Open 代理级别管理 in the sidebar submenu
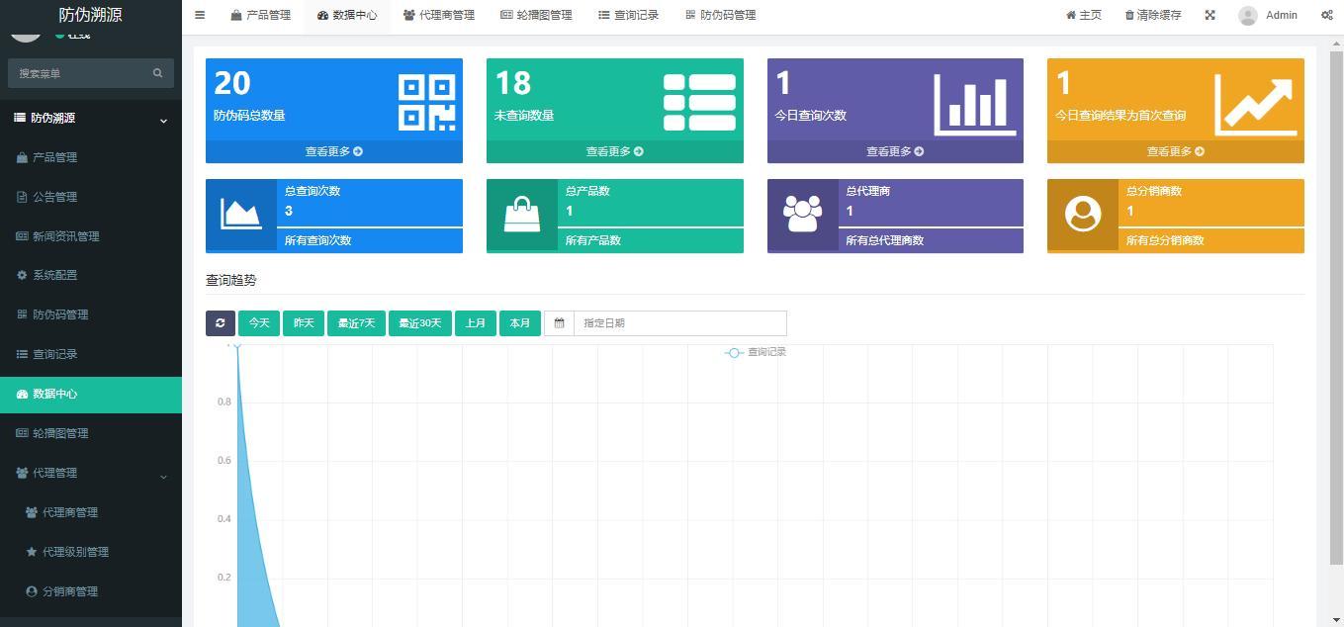The image size is (1344, 627). 91,552
